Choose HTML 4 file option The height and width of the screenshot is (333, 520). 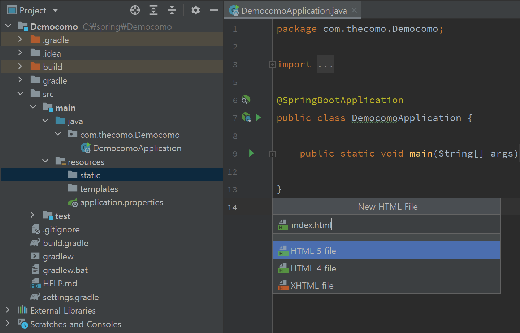coord(386,268)
